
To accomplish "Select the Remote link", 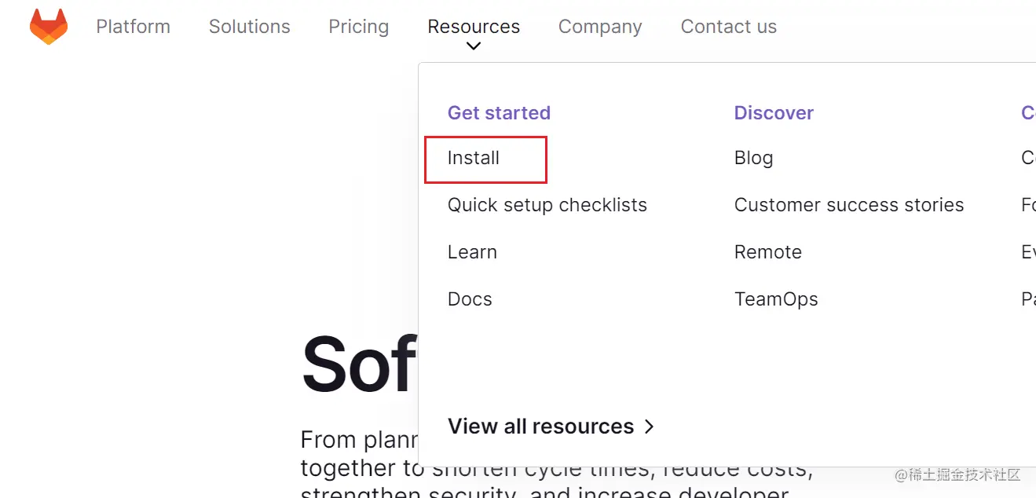I will tap(767, 252).
